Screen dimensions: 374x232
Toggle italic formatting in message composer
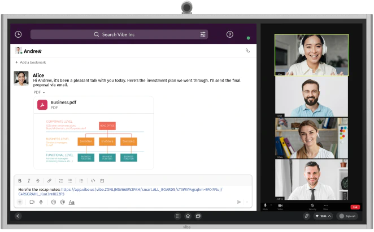coord(29,181)
